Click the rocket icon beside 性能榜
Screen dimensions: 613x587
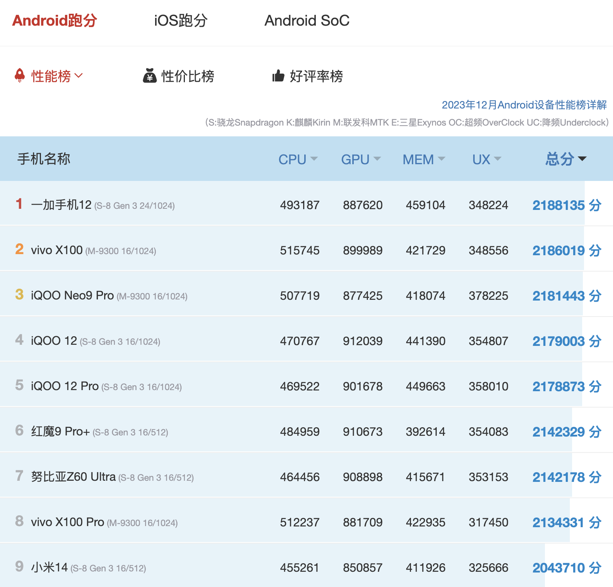[20, 75]
